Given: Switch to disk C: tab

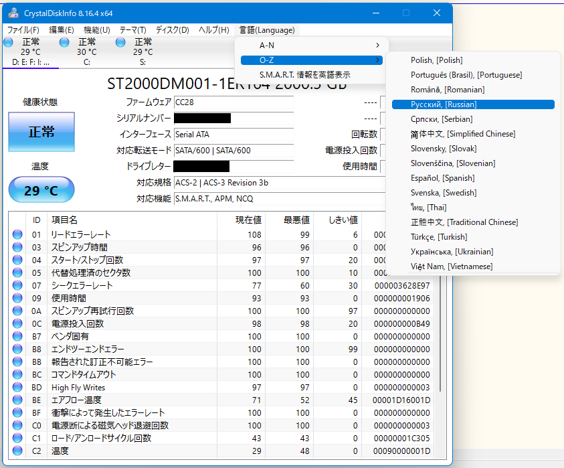Looking at the screenshot, I should tap(87, 52).
